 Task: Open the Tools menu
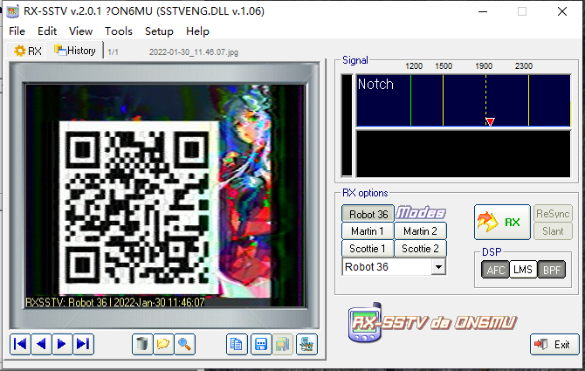(119, 31)
